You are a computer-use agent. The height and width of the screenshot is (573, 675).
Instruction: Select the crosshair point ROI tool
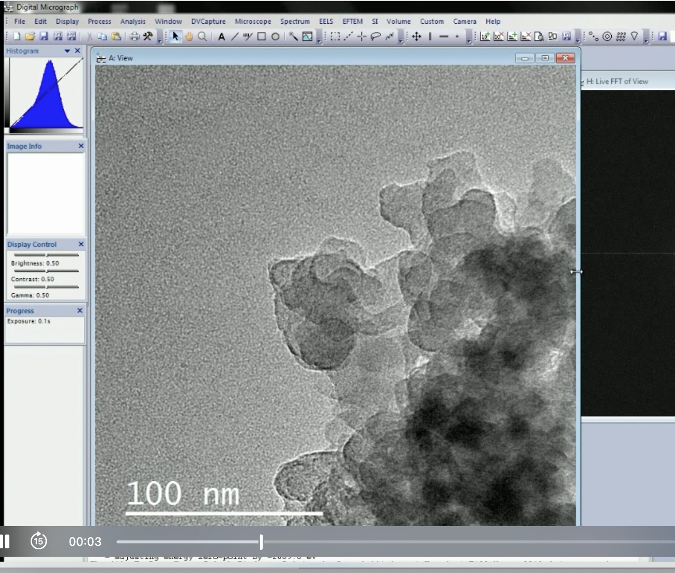click(362, 37)
